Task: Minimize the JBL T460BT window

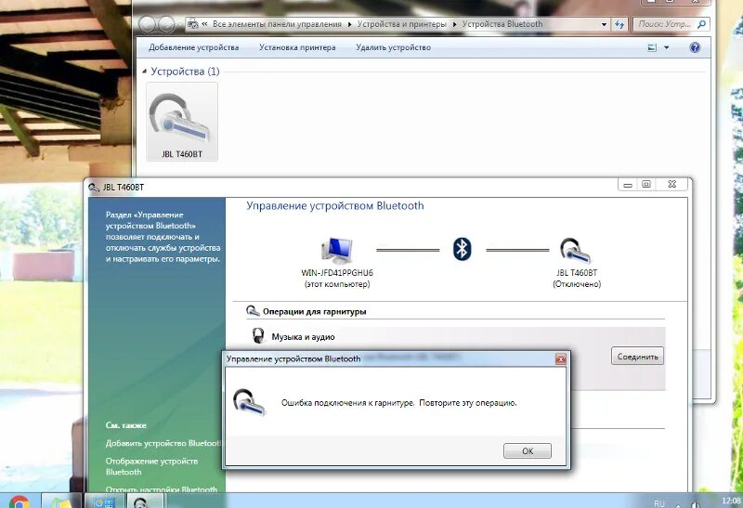Action: pyautogui.click(x=628, y=185)
